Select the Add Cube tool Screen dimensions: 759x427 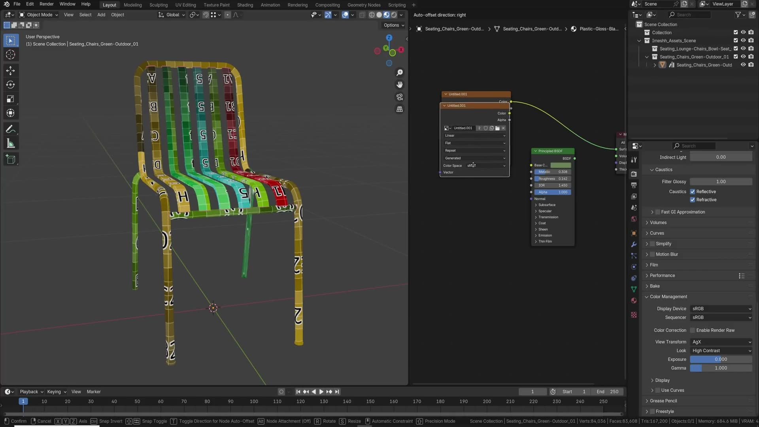tap(11, 159)
